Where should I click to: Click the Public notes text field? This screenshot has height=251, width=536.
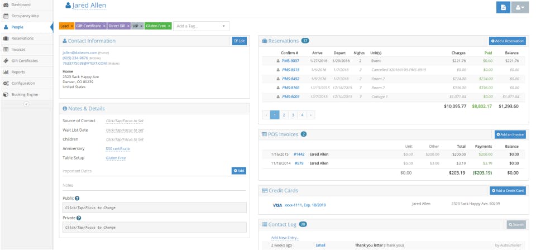click(155, 207)
